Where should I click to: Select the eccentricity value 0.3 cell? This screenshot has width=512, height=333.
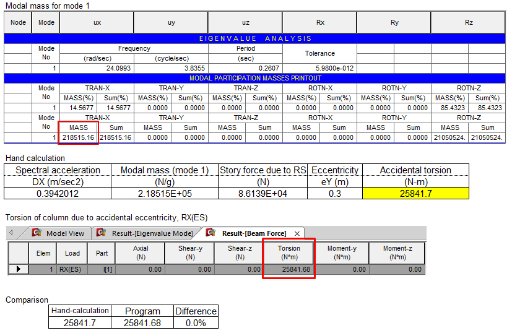pyautogui.click(x=335, y=194)
